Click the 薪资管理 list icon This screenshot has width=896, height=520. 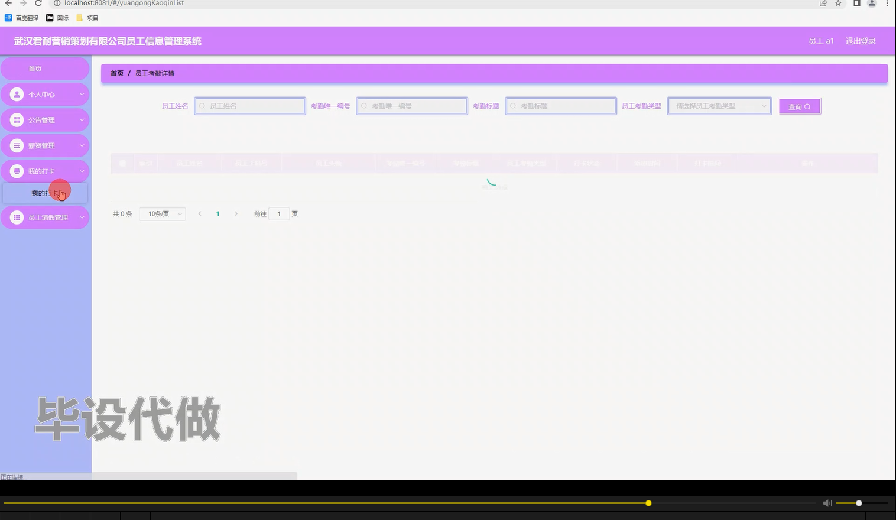(x=16, y=145)
